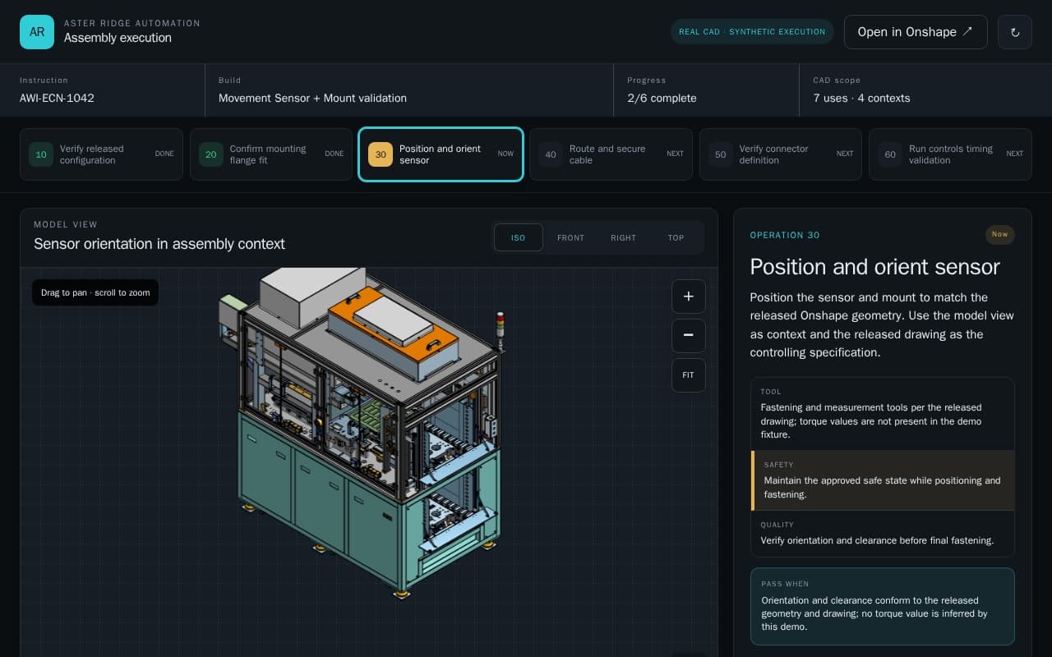Click the Position and orient sensor heading
The width and height of the screenshot is (1052, 657).
874,267
